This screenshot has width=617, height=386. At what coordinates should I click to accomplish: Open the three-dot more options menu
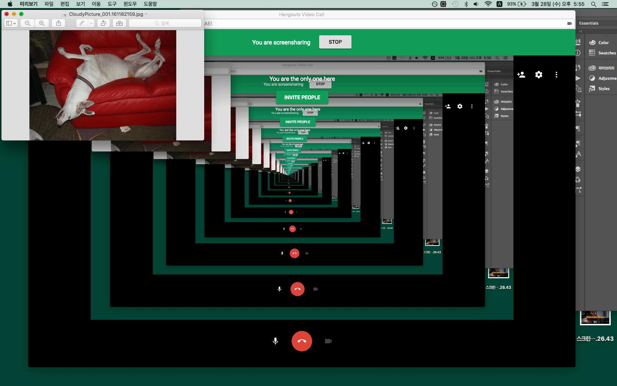[556, 75]
